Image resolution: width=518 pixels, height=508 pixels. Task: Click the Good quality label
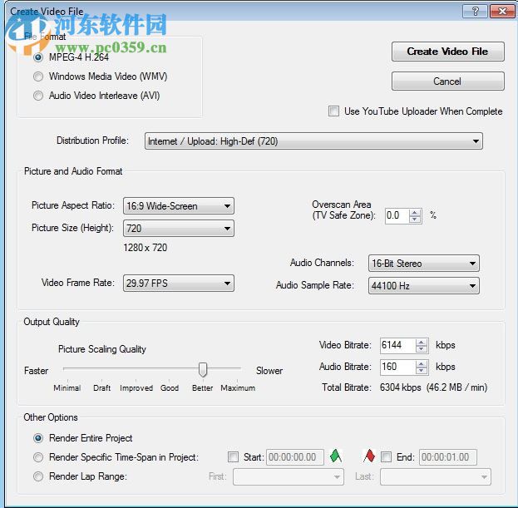[x=170, y=388]
